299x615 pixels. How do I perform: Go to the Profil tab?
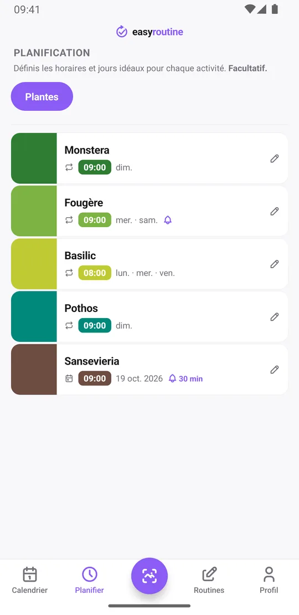click(269, 580)
